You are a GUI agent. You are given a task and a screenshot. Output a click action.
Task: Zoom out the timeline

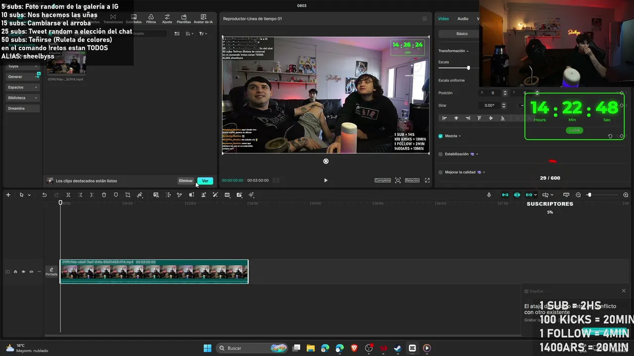point(578,195)
